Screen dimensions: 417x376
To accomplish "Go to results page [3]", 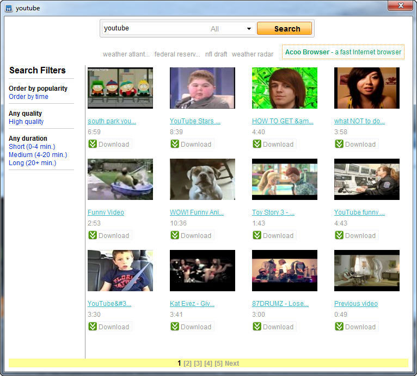I will point(198,364).
